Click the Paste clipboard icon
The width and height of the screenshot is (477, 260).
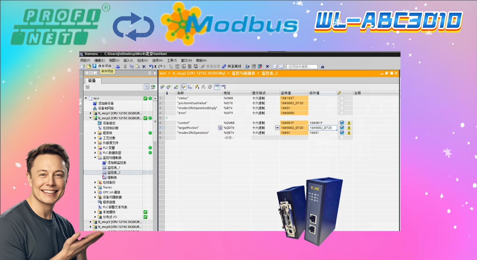point(138,66)
